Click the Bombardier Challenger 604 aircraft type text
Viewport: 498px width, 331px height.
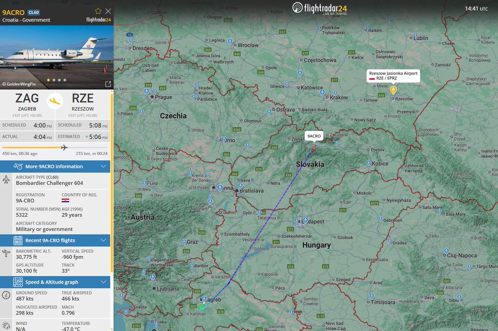(49, 183)
